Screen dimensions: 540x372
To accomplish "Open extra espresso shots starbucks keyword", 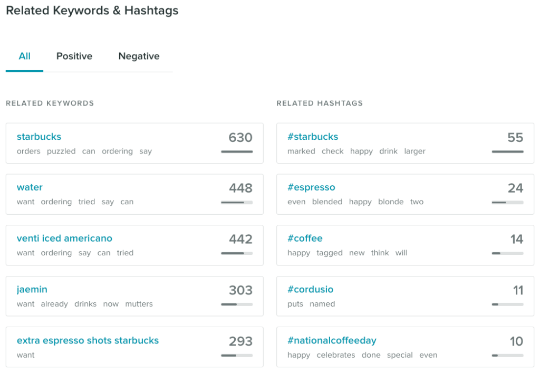I will [88, 340].
